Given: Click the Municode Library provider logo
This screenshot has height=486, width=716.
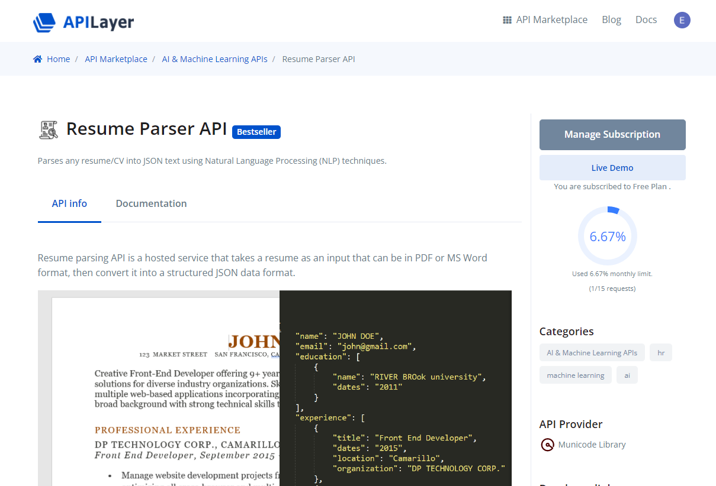Looking at the screenshot, I should [547, 445].
